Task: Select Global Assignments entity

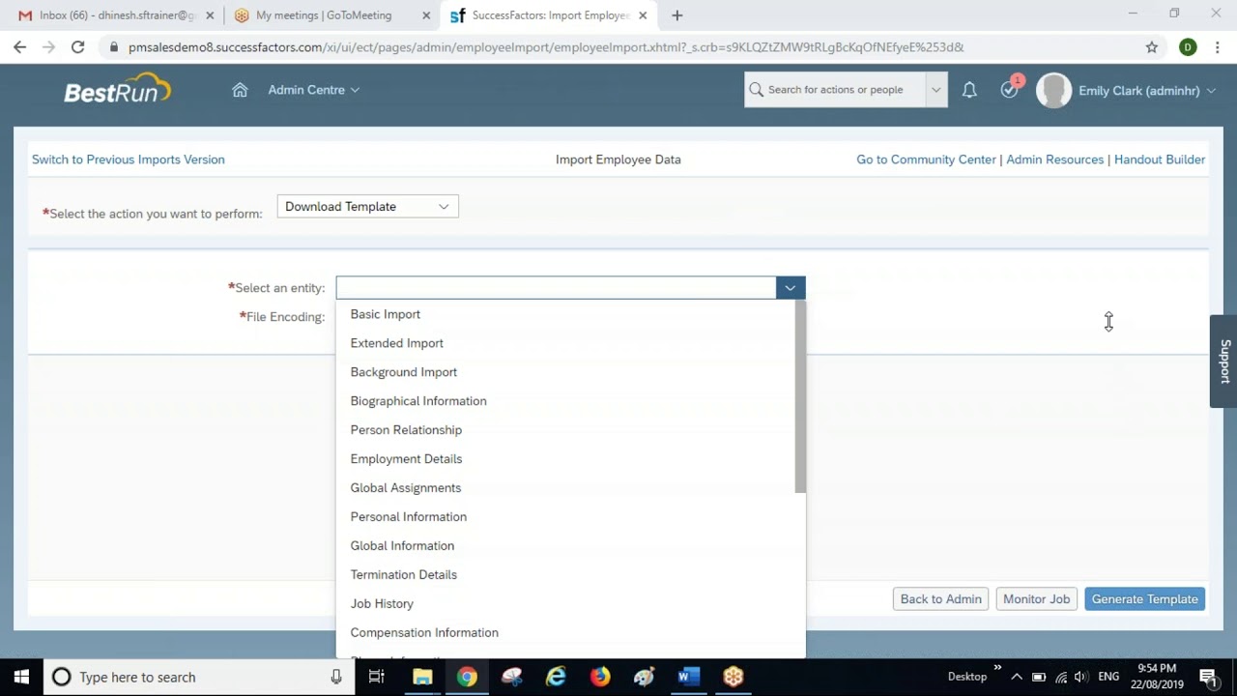Action: coord(571,488)
